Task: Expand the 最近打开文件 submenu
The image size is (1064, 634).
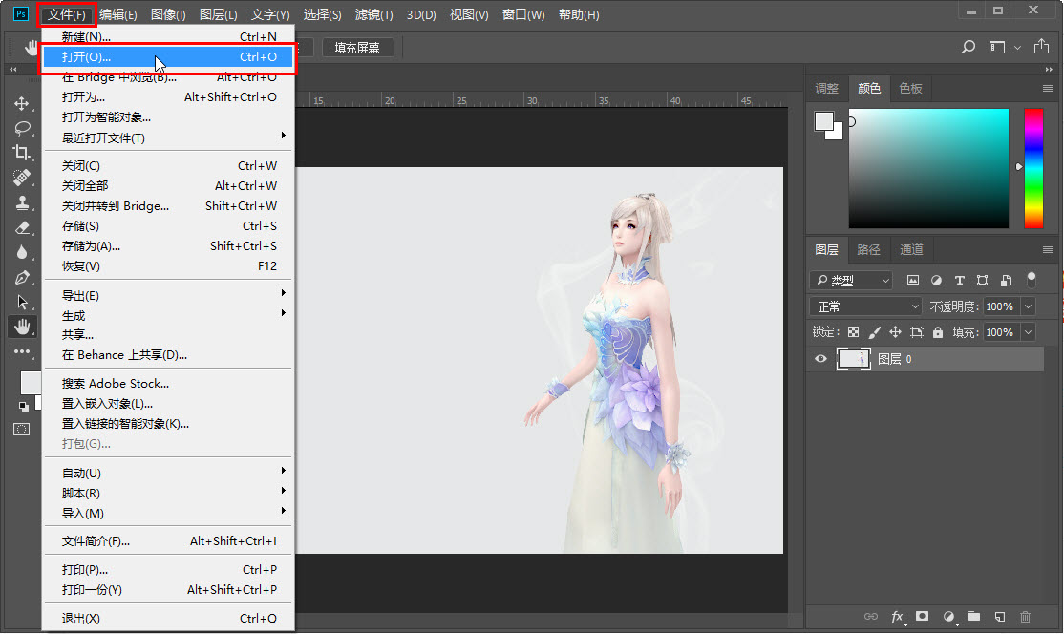Action: pos(168,137)
